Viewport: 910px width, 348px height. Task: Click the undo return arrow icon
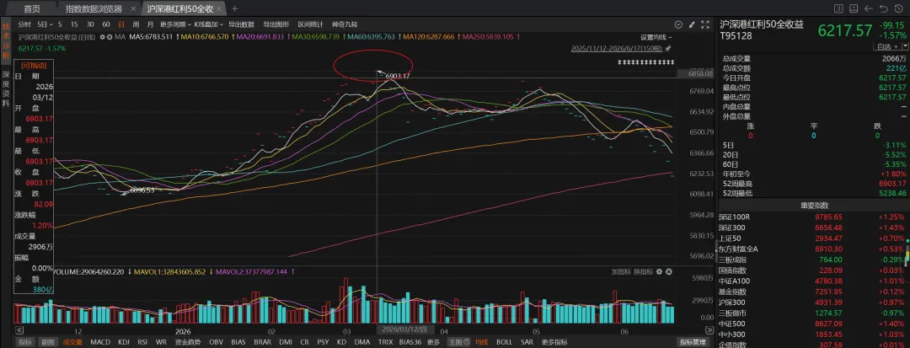click(883, 8)
